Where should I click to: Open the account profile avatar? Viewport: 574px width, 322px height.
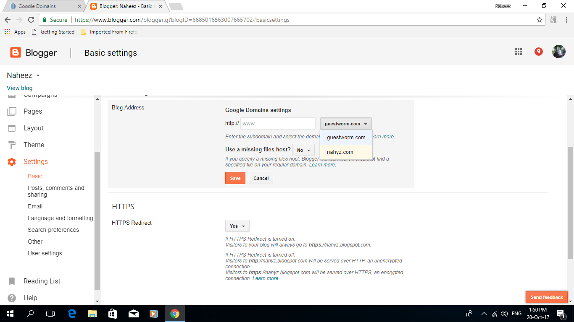point(558,52)
